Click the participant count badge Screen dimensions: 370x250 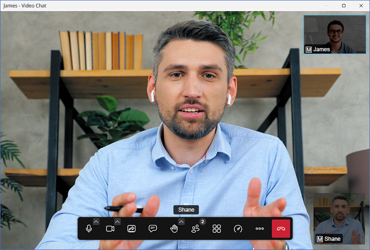(x=202, y=222)
